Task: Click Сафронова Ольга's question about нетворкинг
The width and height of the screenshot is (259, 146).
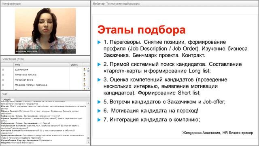Action: [30, 116]
